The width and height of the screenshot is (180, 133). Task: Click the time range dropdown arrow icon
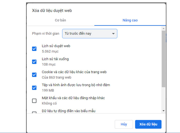pos(113,34)
